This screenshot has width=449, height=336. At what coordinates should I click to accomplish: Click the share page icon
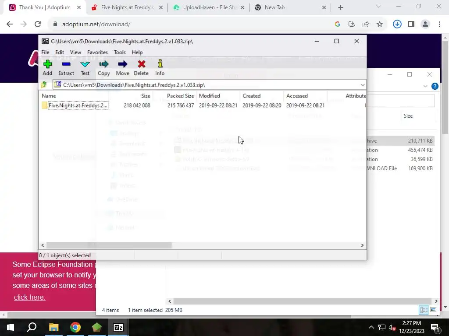[x=366, y=24]
